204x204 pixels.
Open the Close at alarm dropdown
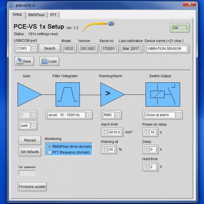[178, 115]
